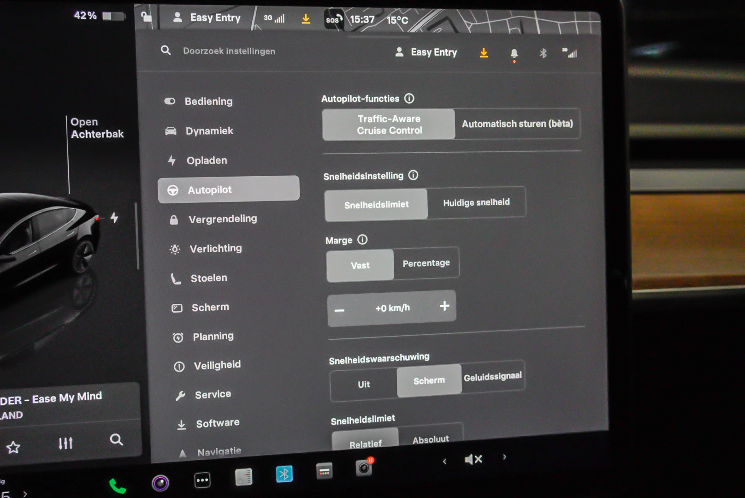Click the info icon next to Marge
The width and height of the screenshot is (745, 498).
pos(363,240)
